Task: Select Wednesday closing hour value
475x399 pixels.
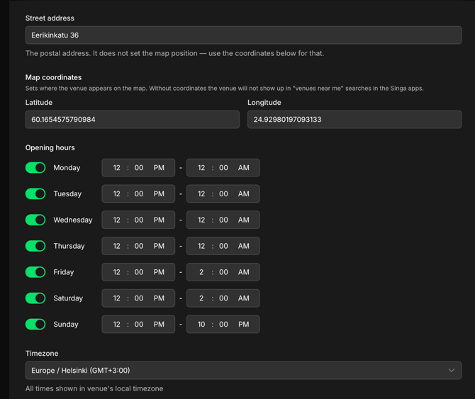Action: tap(201, 220)
